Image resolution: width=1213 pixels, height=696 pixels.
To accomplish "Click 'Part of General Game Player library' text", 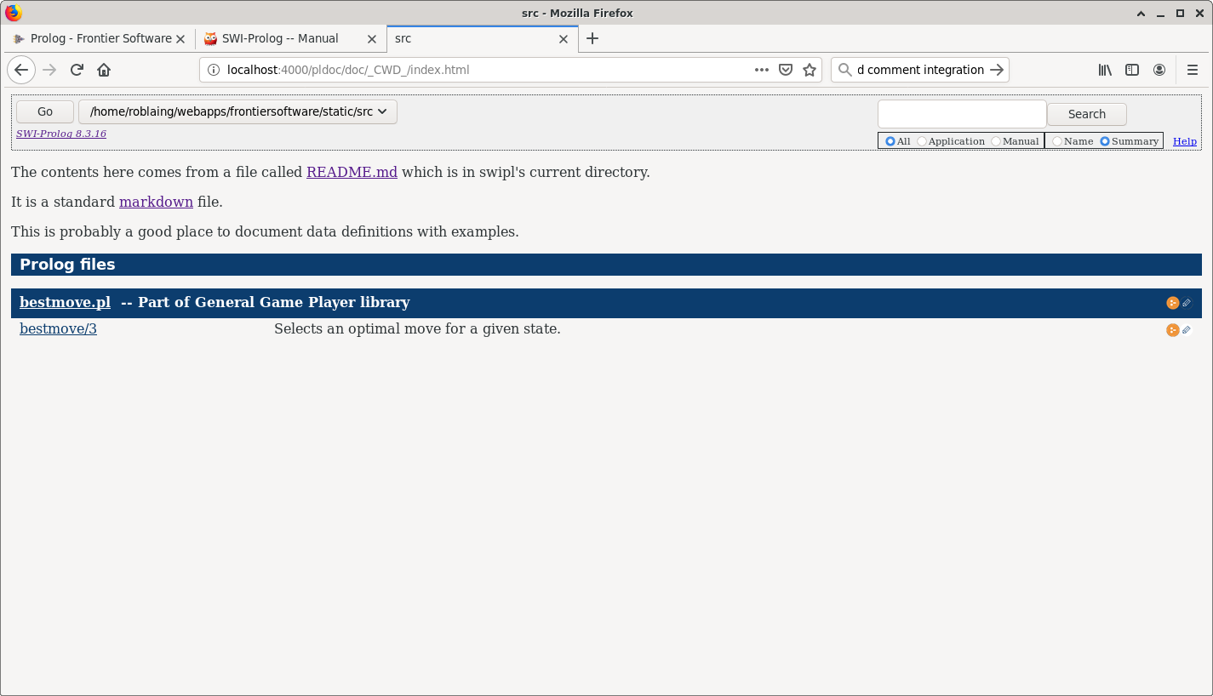I will click(x=274, y=302).
